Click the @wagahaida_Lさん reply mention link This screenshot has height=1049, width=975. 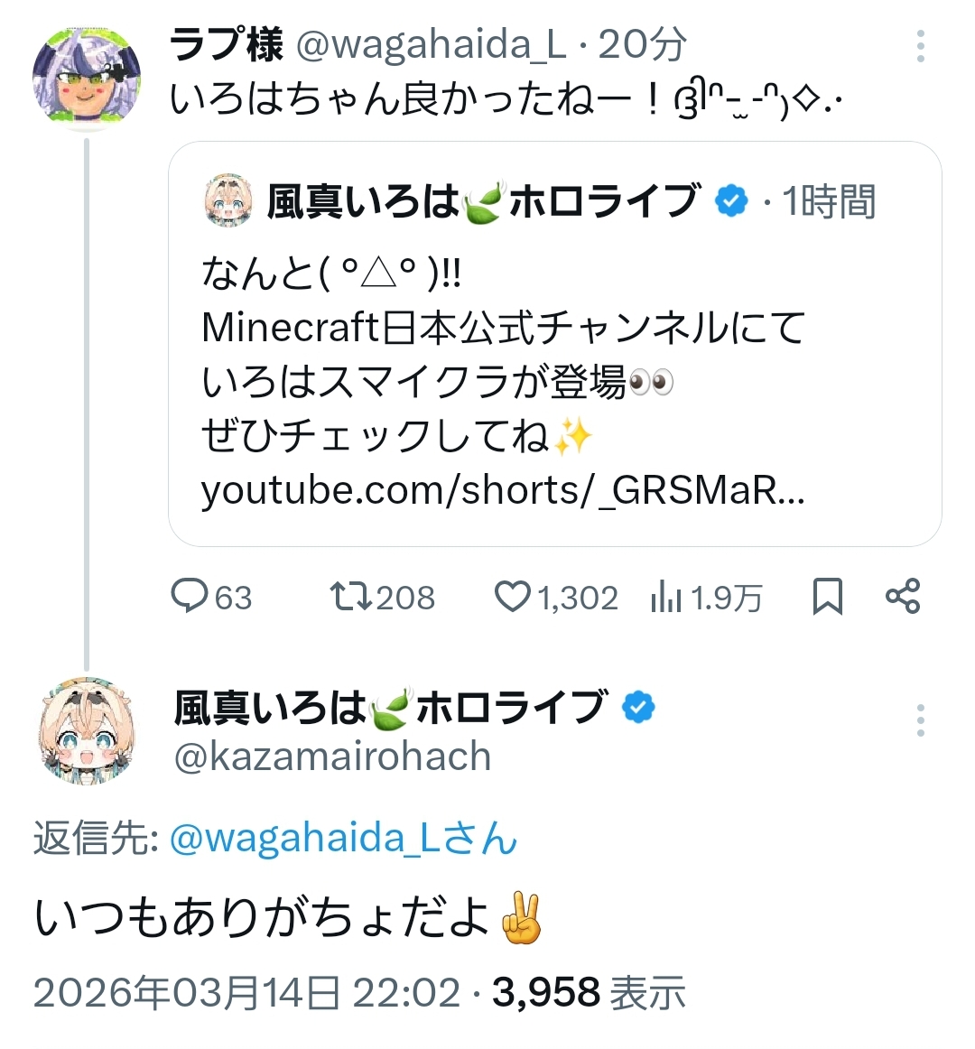344,839
